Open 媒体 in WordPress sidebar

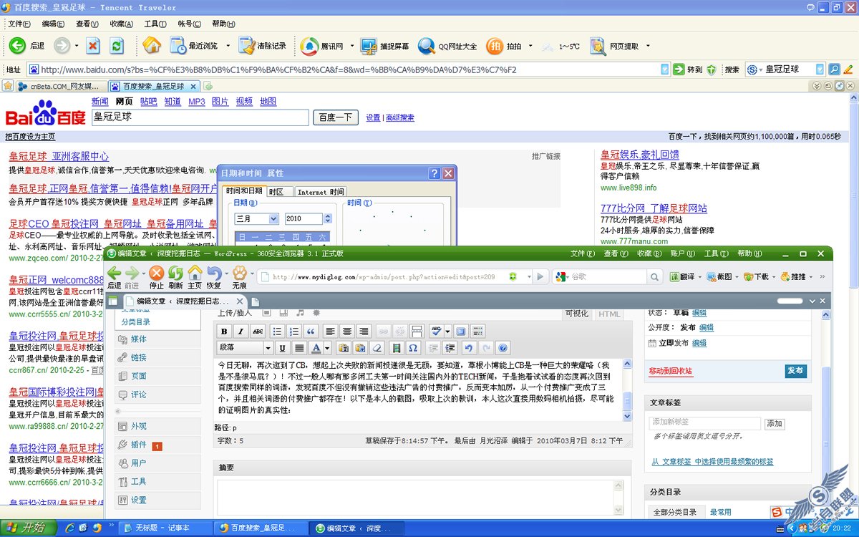point(139,339)
